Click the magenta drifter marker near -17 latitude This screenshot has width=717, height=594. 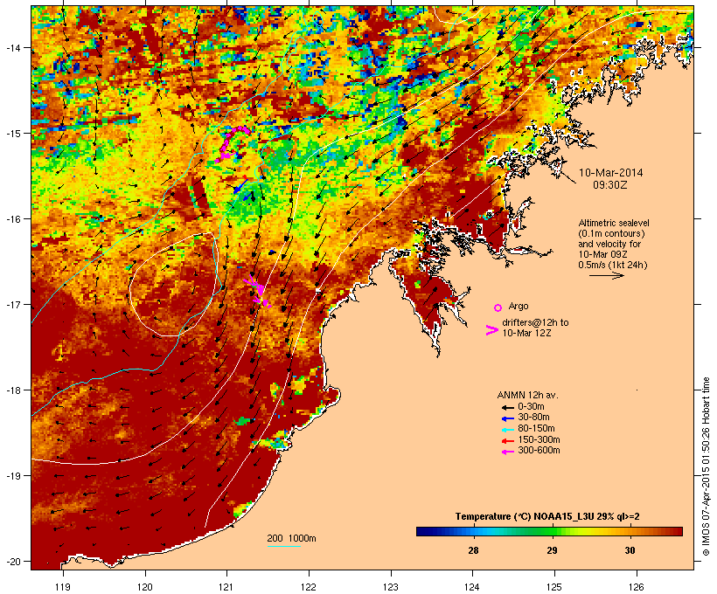pos(260,293)
